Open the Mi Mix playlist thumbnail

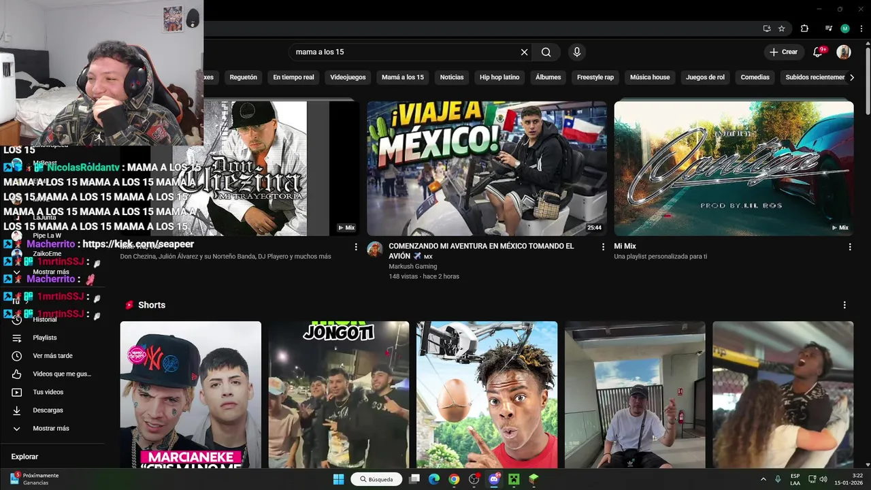[734, 169]
